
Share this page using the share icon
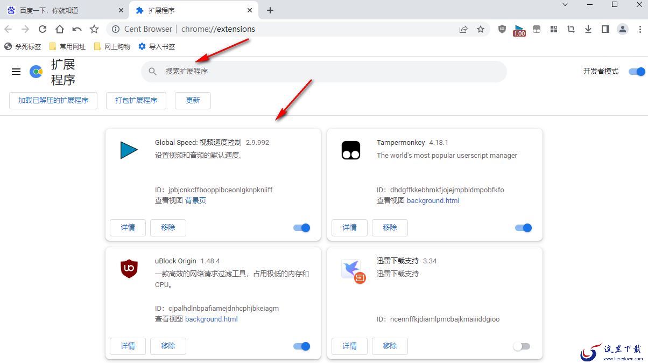(463, 29)
